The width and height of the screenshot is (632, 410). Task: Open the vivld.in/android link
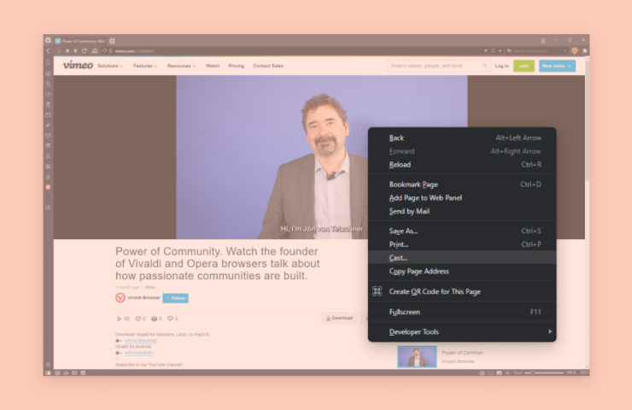[138, 353]
